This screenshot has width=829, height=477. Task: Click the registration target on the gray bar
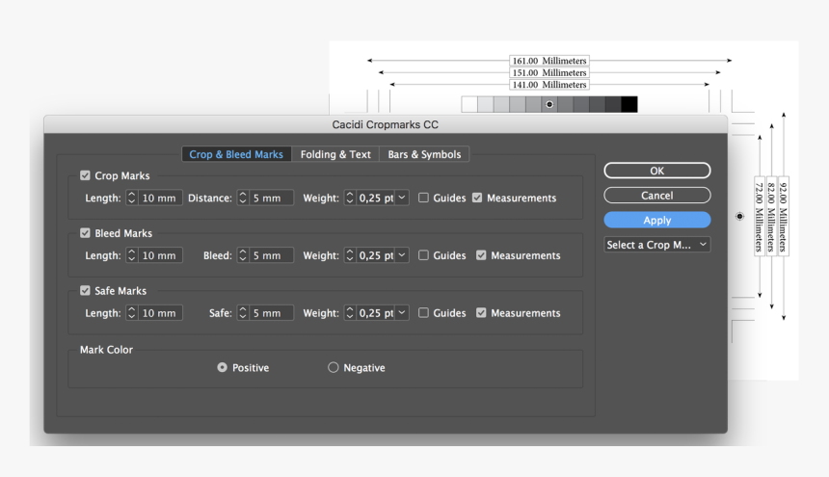pyautogui.click(x=549, y=104)
